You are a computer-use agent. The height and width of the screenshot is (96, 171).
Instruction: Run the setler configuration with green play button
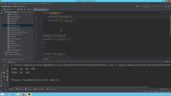(x=153, y=6)
